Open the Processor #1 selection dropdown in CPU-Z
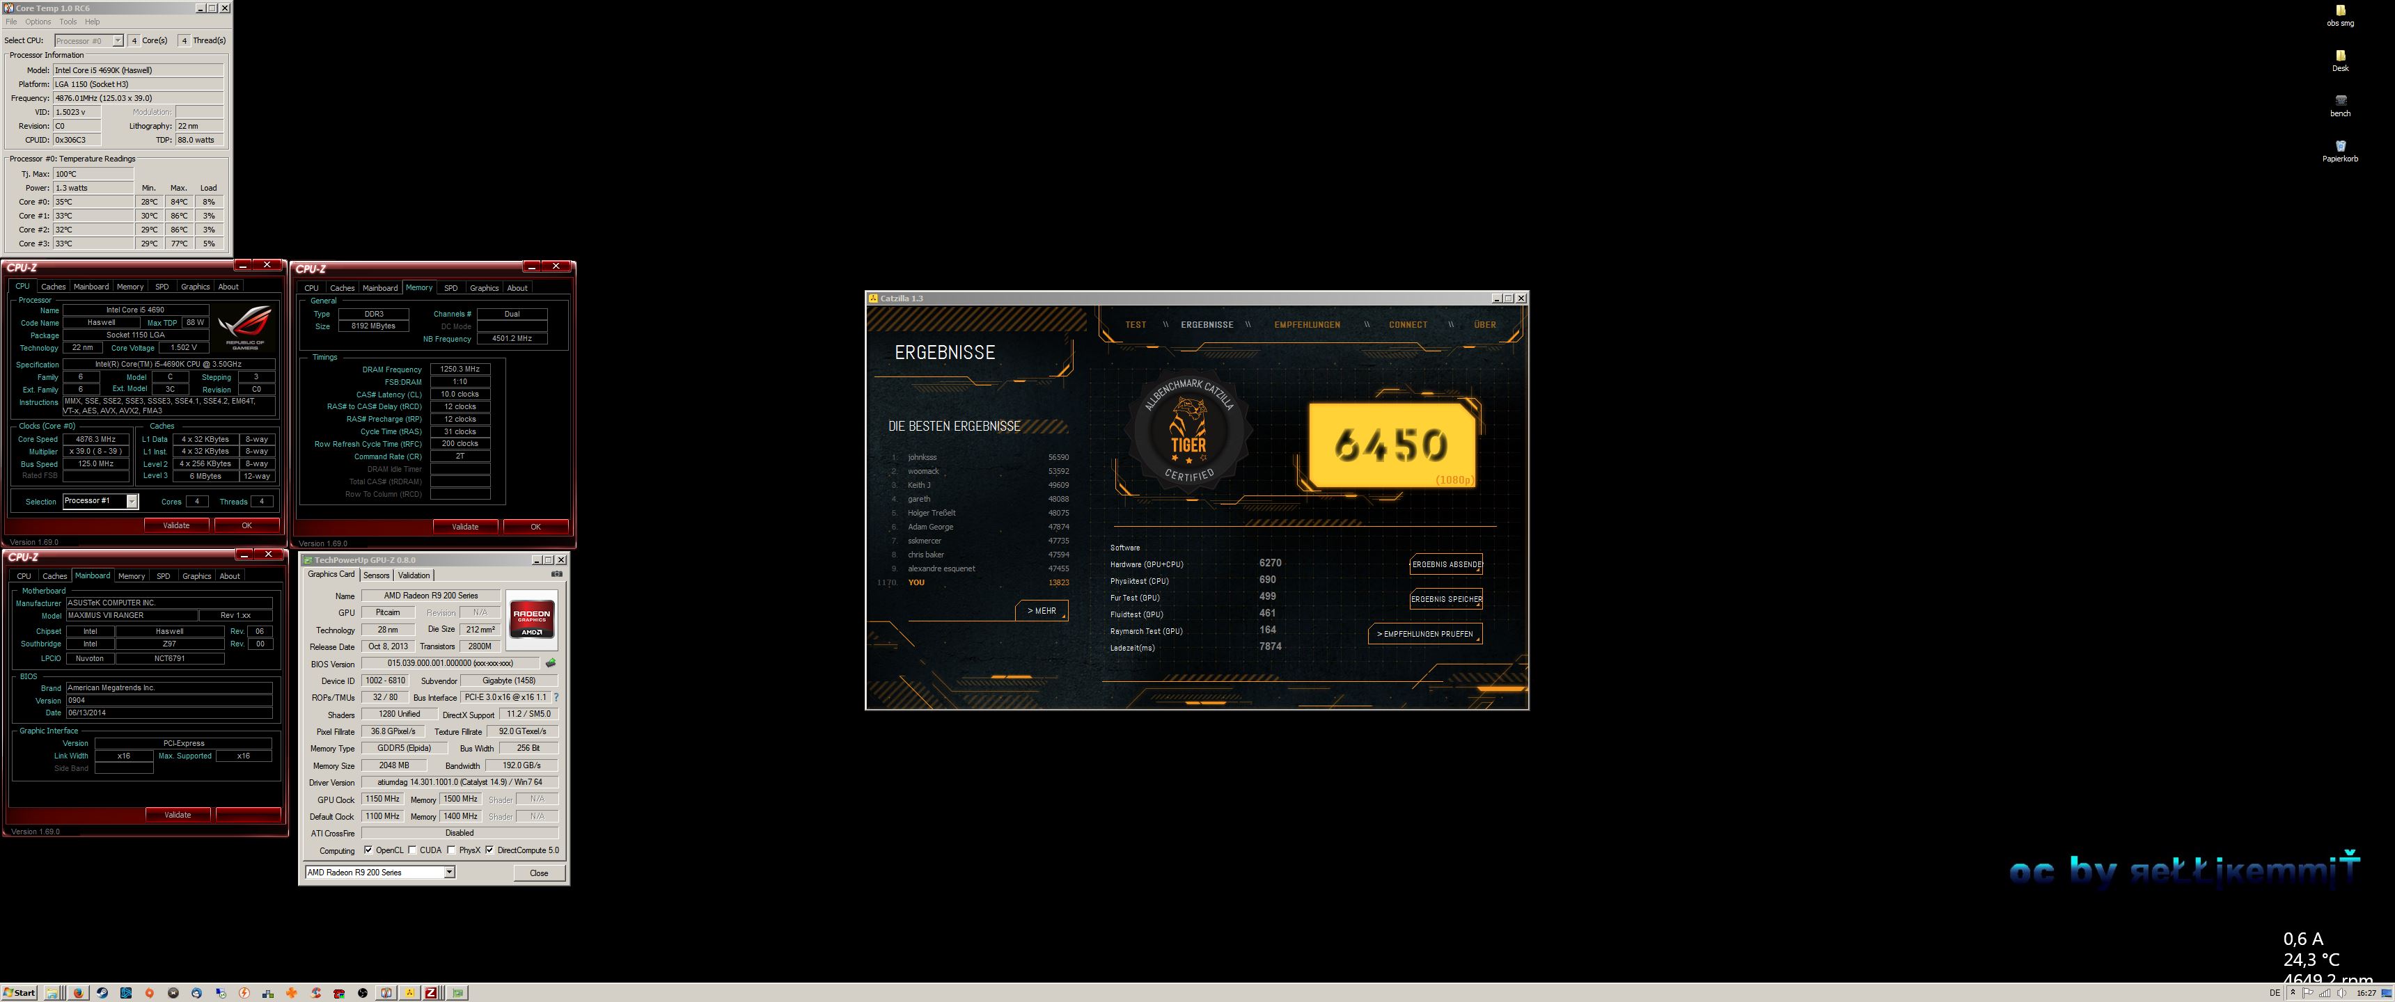Viewport: 2395px width, 1002px height. pos(100,501)
